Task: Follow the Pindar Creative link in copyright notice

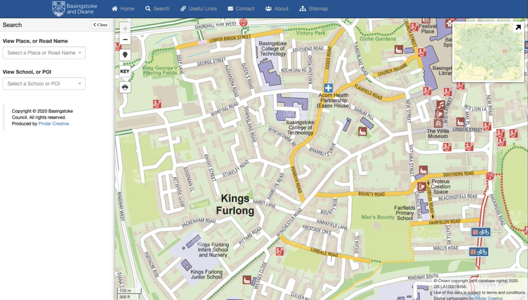Action: tap(54, 124)
